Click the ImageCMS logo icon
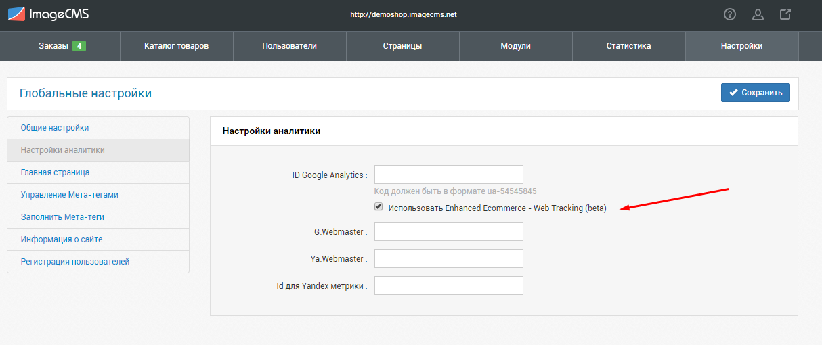 [x=16, y=14]
